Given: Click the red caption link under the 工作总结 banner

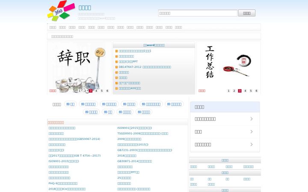Looking at the screenshot, I should coord(202,91).
